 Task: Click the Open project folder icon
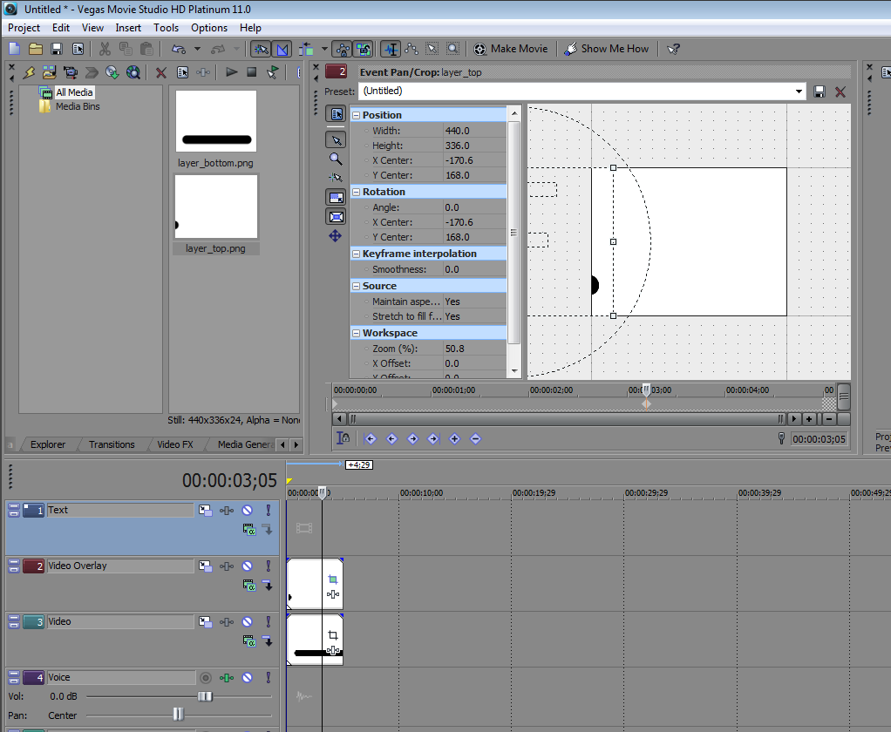(x=36, y=49)
